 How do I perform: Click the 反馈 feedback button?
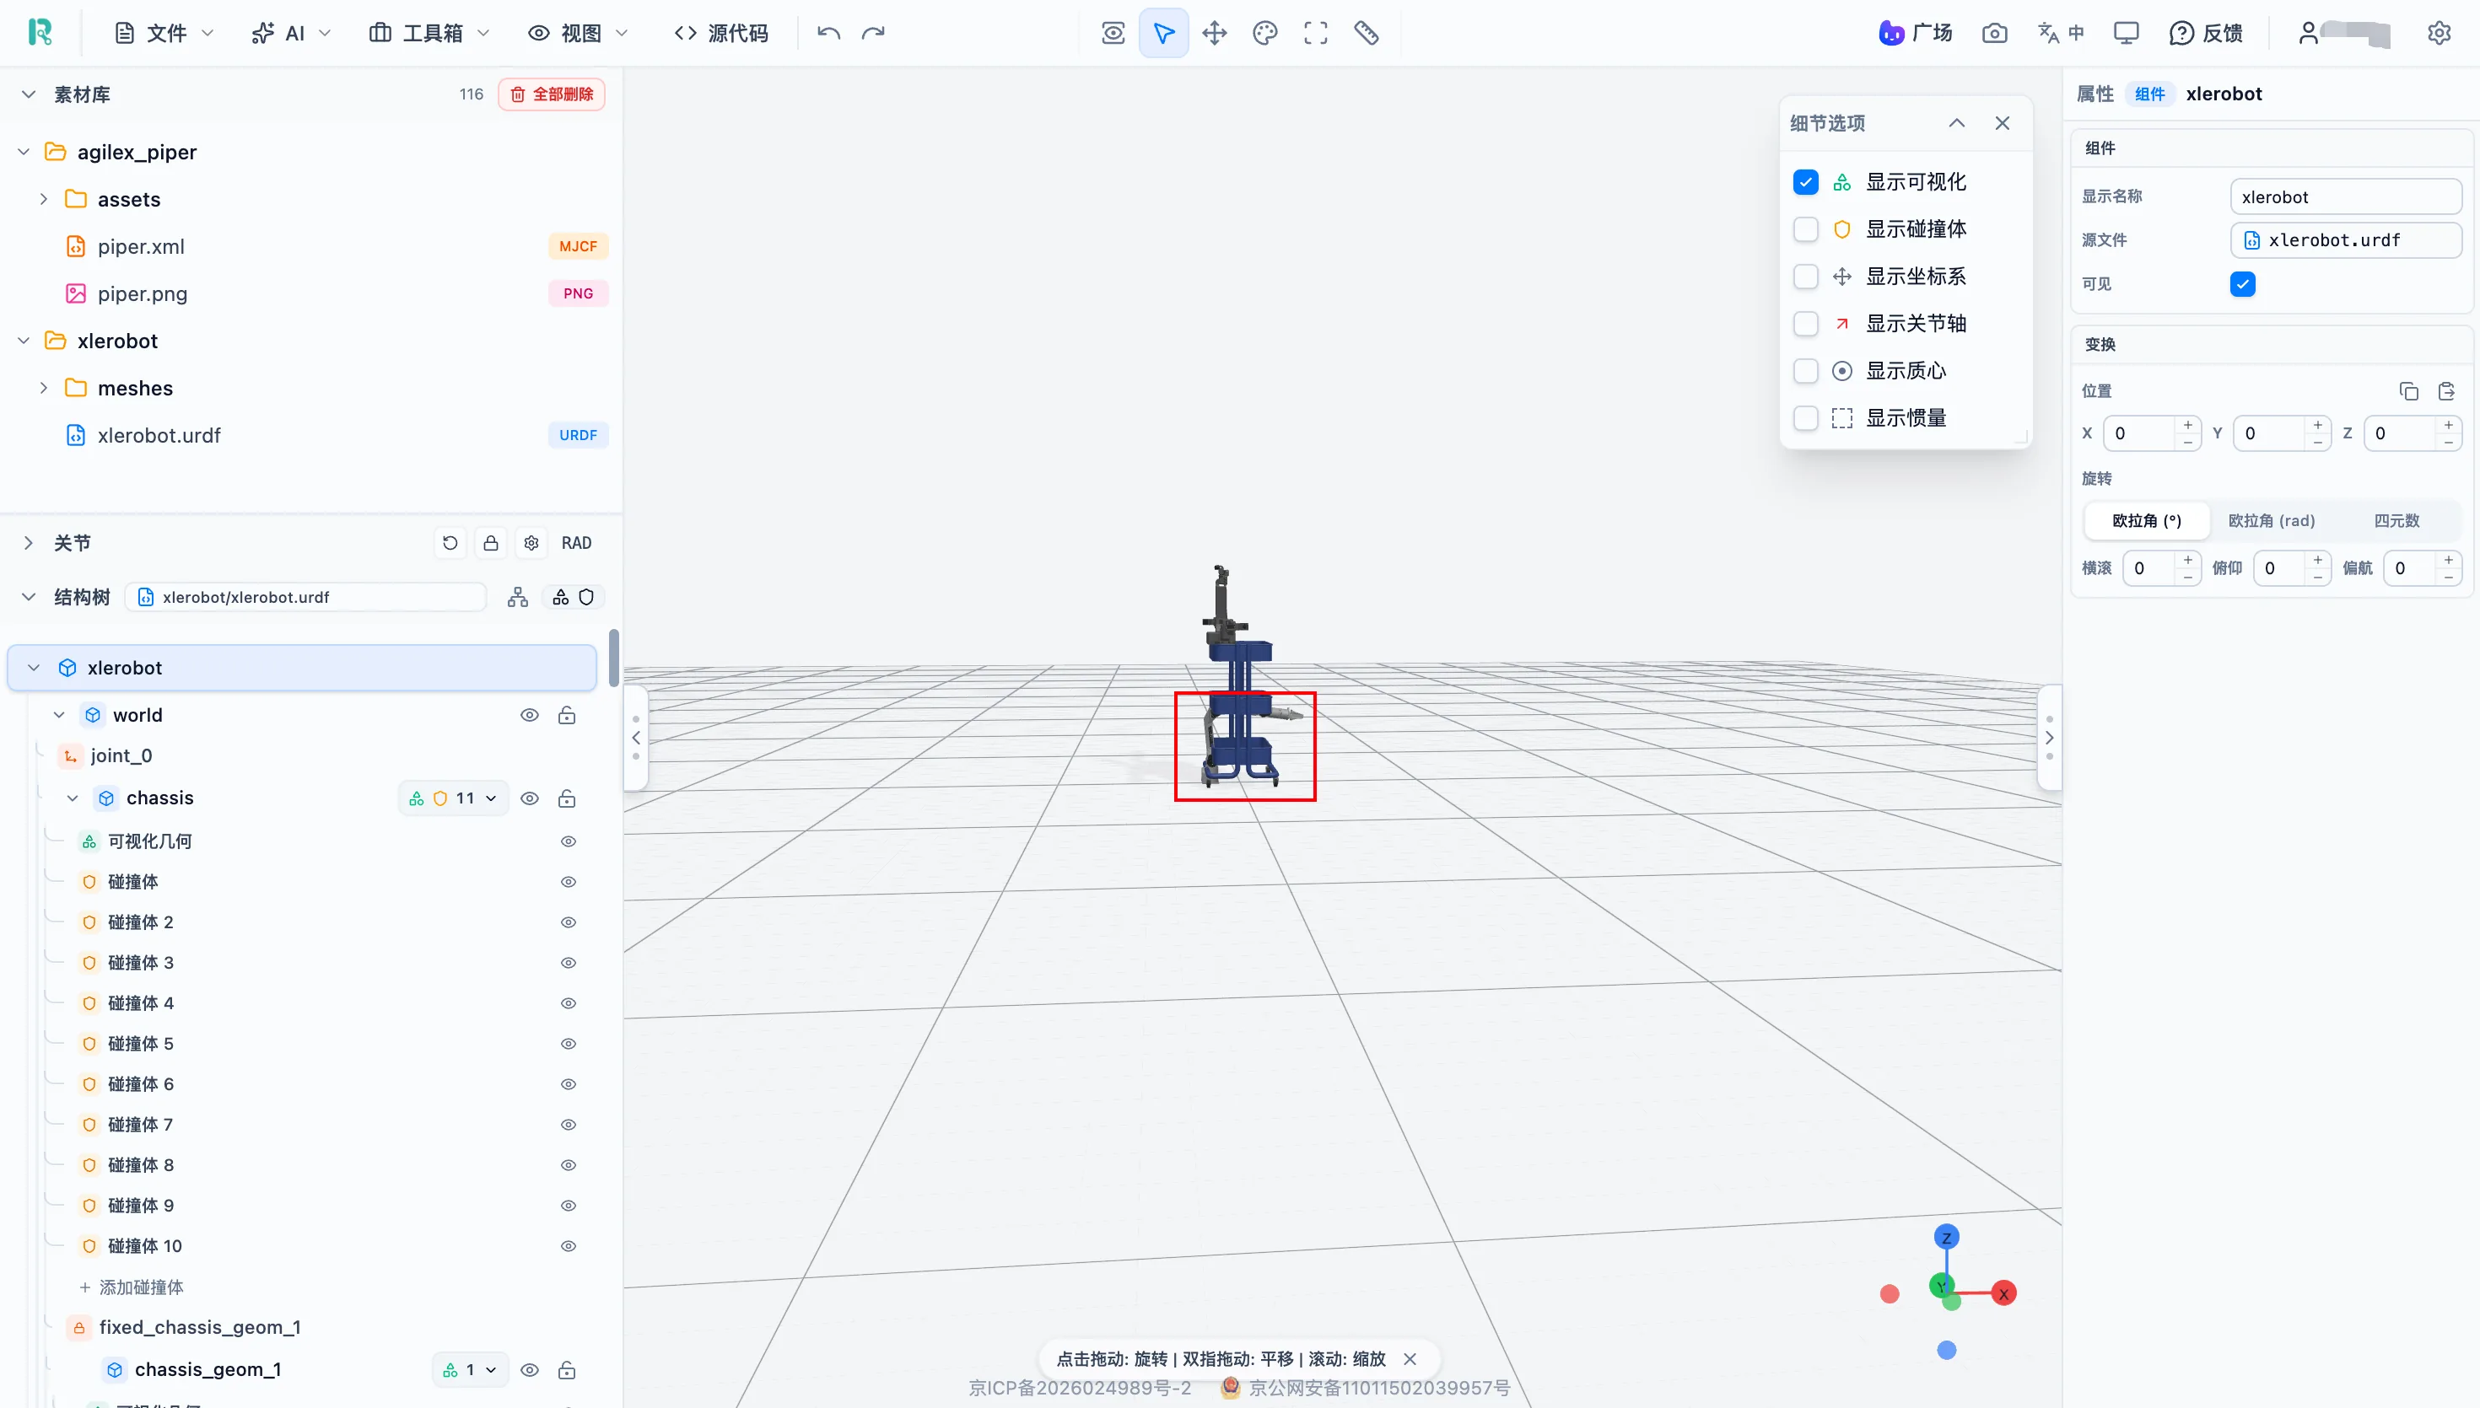[2205, 33]
